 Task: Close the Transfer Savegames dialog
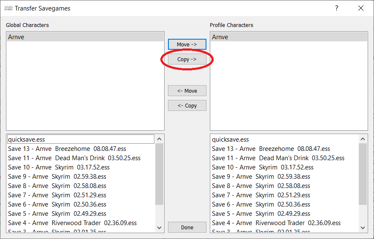361,8
